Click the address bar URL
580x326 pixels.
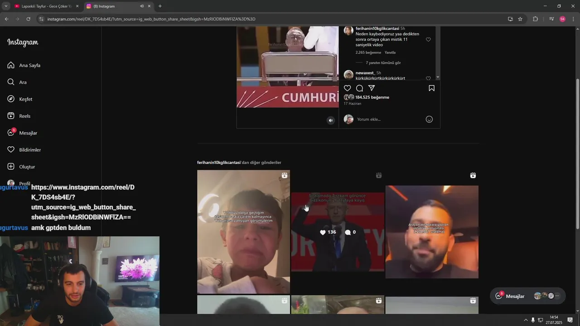click(151, 19)
